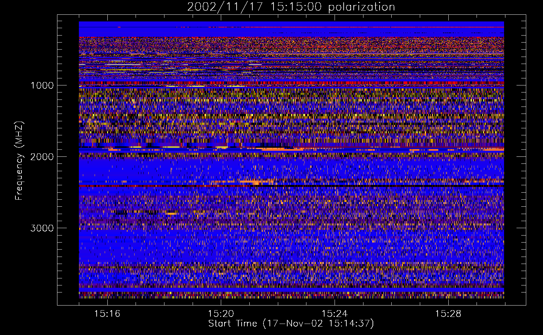The width and height of the screenshot is (543, 335).
Task: Click the 2000 frequency tick label
Action: (42, 157)
